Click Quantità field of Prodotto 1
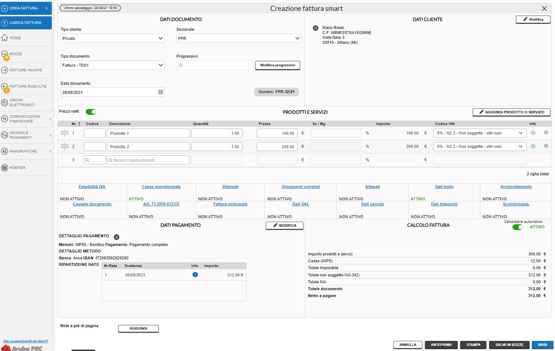The height and width of the screenshot is (351, 555). tap(217, 133)
